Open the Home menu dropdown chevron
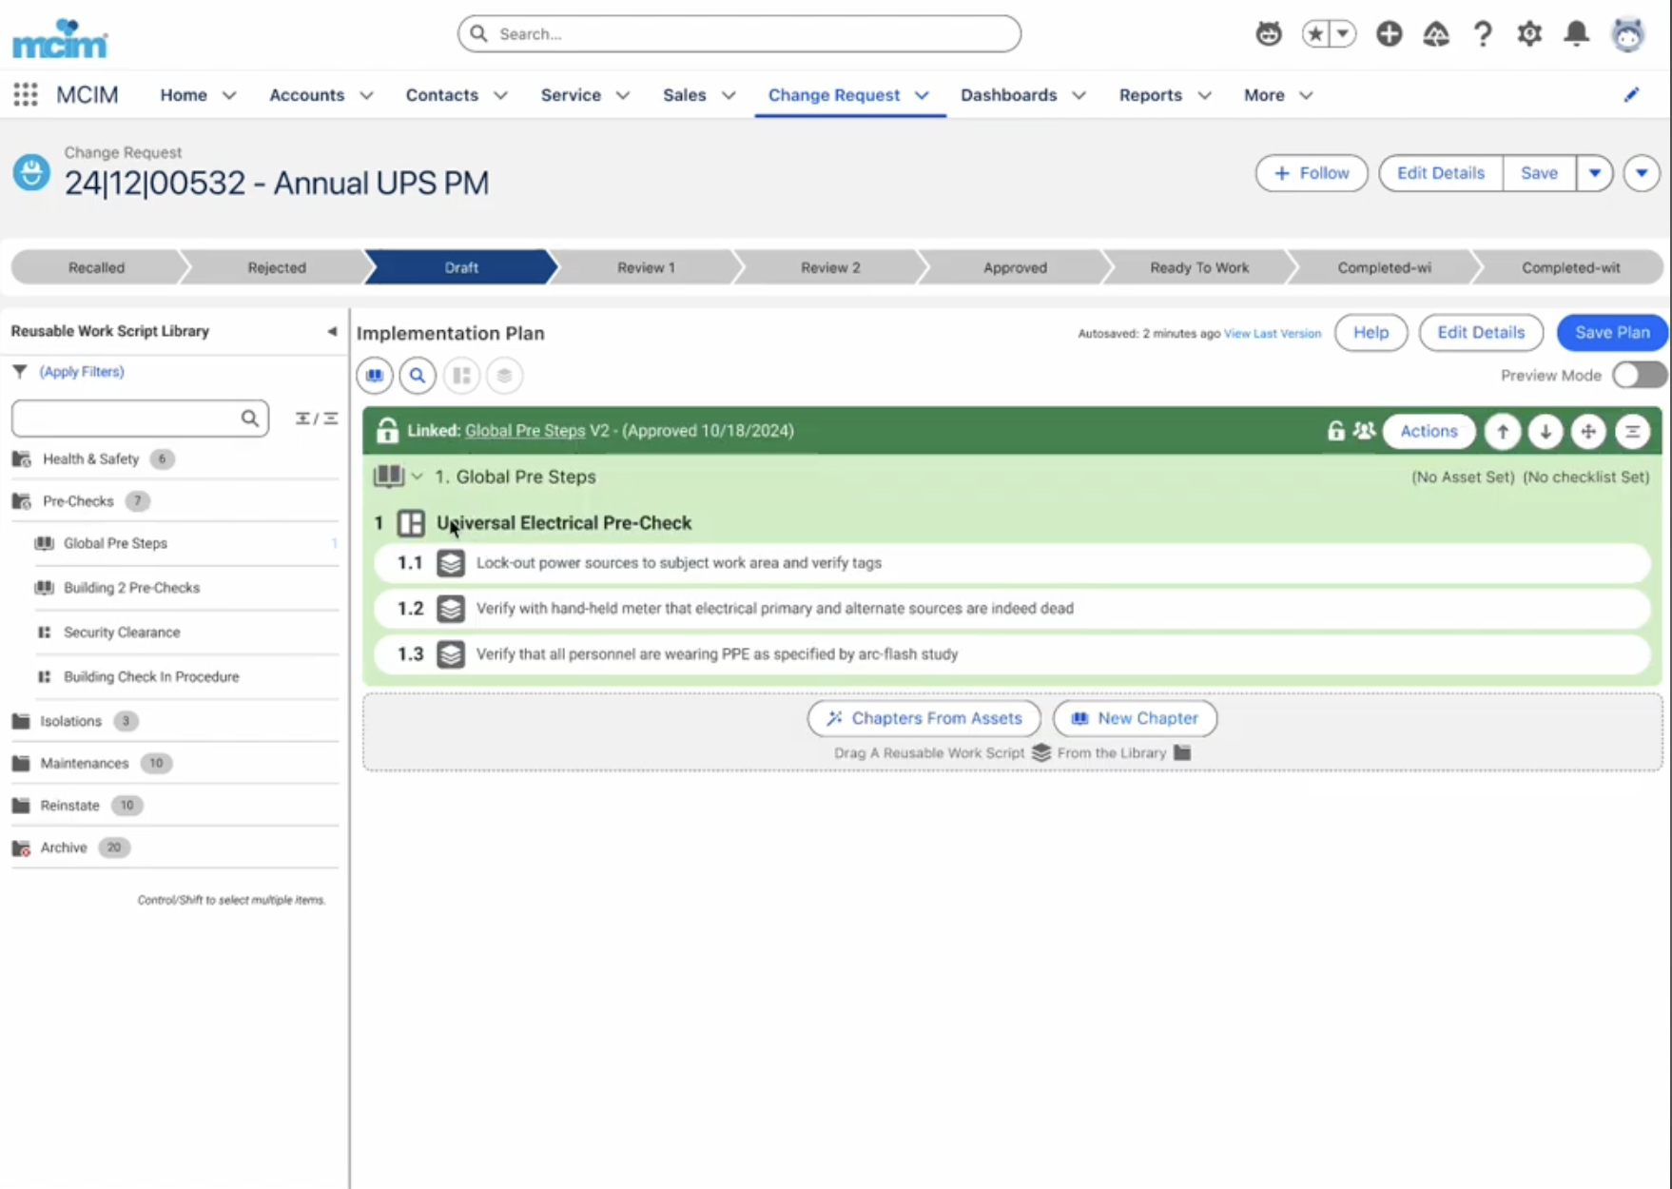This screenshot has height=1189, width=1672. [228, 95]
